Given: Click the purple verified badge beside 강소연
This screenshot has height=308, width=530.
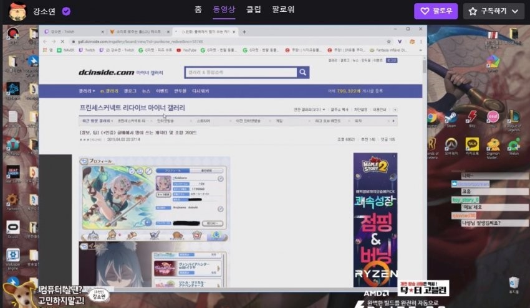Looking at the screenshot, I should pos(66,11).
